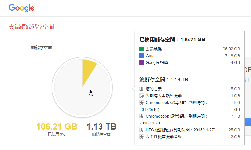
Task: Click the person icon beside 您的方案
Action: pyautogui.click(x=142, y=89)
